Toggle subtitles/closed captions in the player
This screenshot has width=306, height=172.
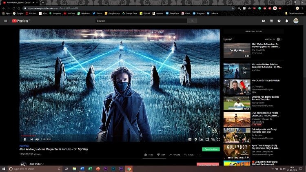pyautogui.click(x=190, y=139)
